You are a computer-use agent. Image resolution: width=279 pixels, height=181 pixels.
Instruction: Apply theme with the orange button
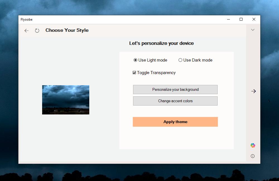[175, 122]
